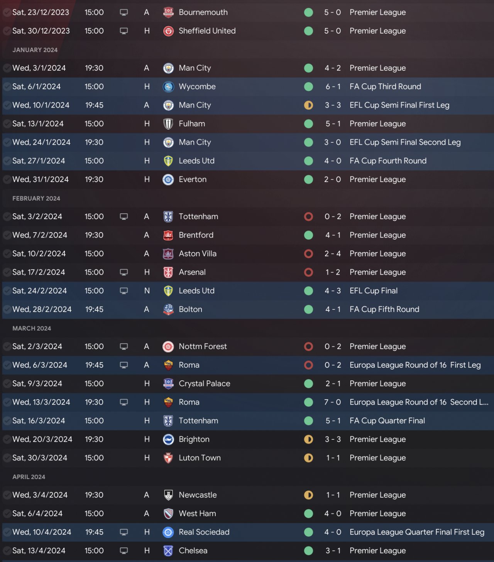This screenshot has width=494, height=562.
Task: Click the FEBRUARY 2024 month header
Action: point(36,199)
